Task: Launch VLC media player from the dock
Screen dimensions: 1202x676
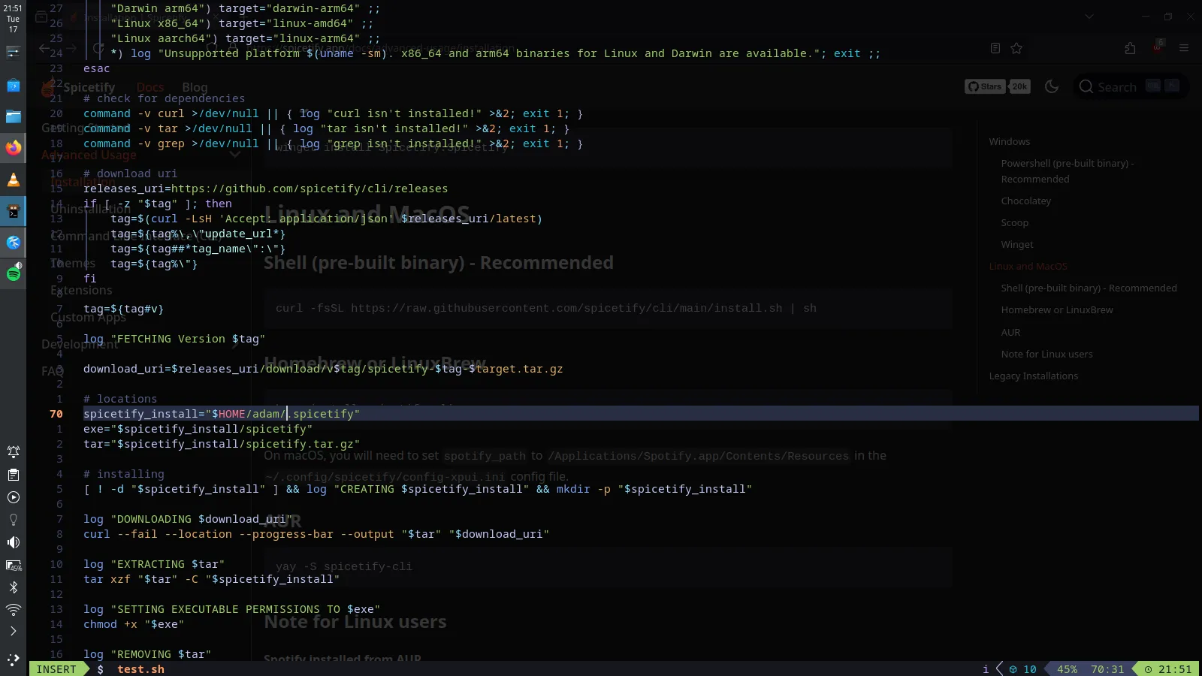Action: pos(14,180)
